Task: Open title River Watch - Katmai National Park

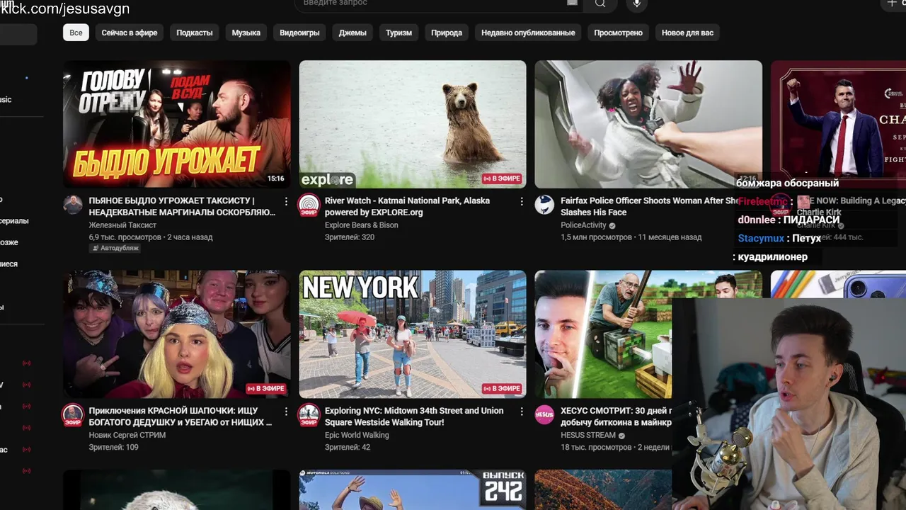Action: click(x=407, y=206)
